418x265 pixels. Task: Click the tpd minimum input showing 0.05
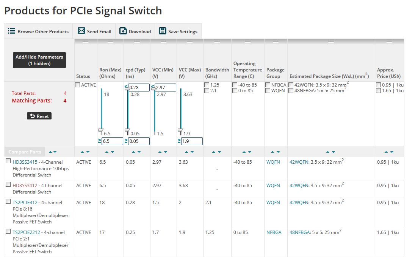139,141
